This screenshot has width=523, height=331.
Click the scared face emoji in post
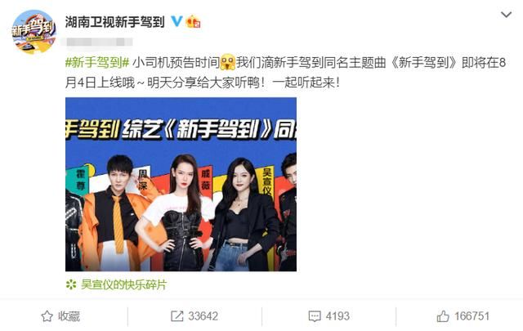click(x=228, y=62)
